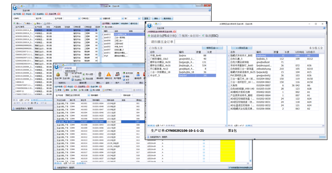332x173 pixels.
Task: Select row 木梢_8x40 in sorted hardware list
Action: click(181, 56)
